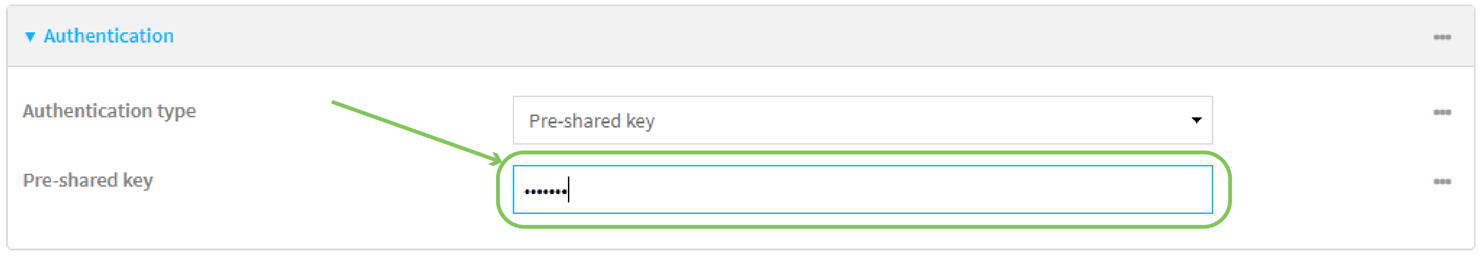Toggle the blue disclosure arrow beside Authentication
The image size is (1481, 256).
tap(30, 37)
